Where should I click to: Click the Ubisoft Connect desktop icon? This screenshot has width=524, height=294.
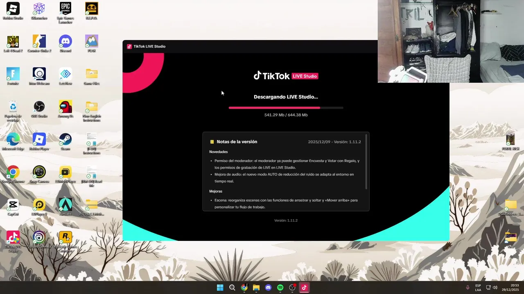(39, 240)
